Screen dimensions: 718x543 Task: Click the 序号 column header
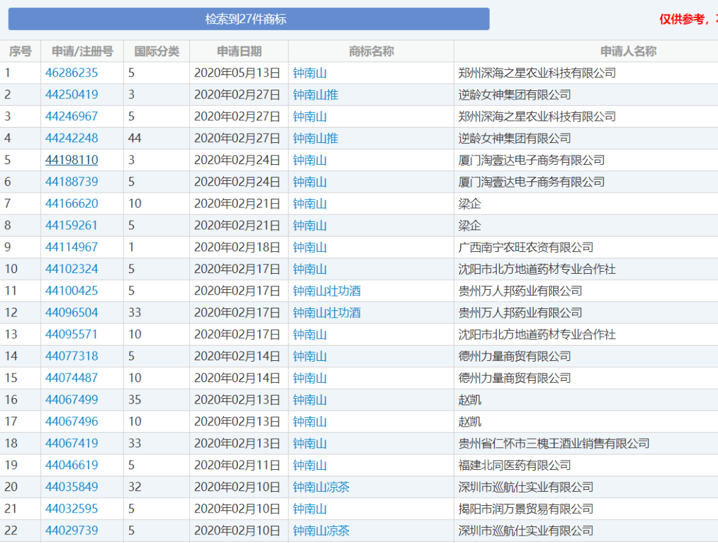point(20,51)
